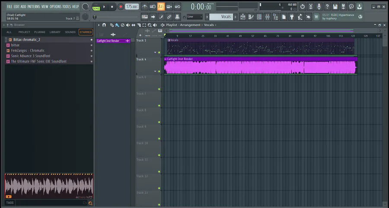
Task: Open playlist options menu arrow
Action: point(99,25)
